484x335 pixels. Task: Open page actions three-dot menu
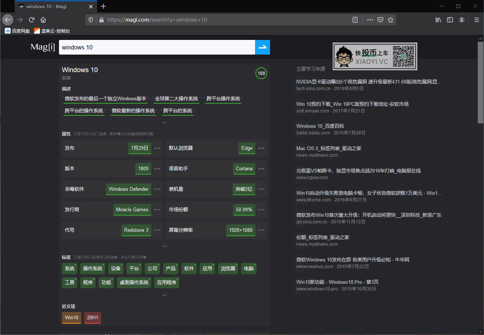[370, 20]
